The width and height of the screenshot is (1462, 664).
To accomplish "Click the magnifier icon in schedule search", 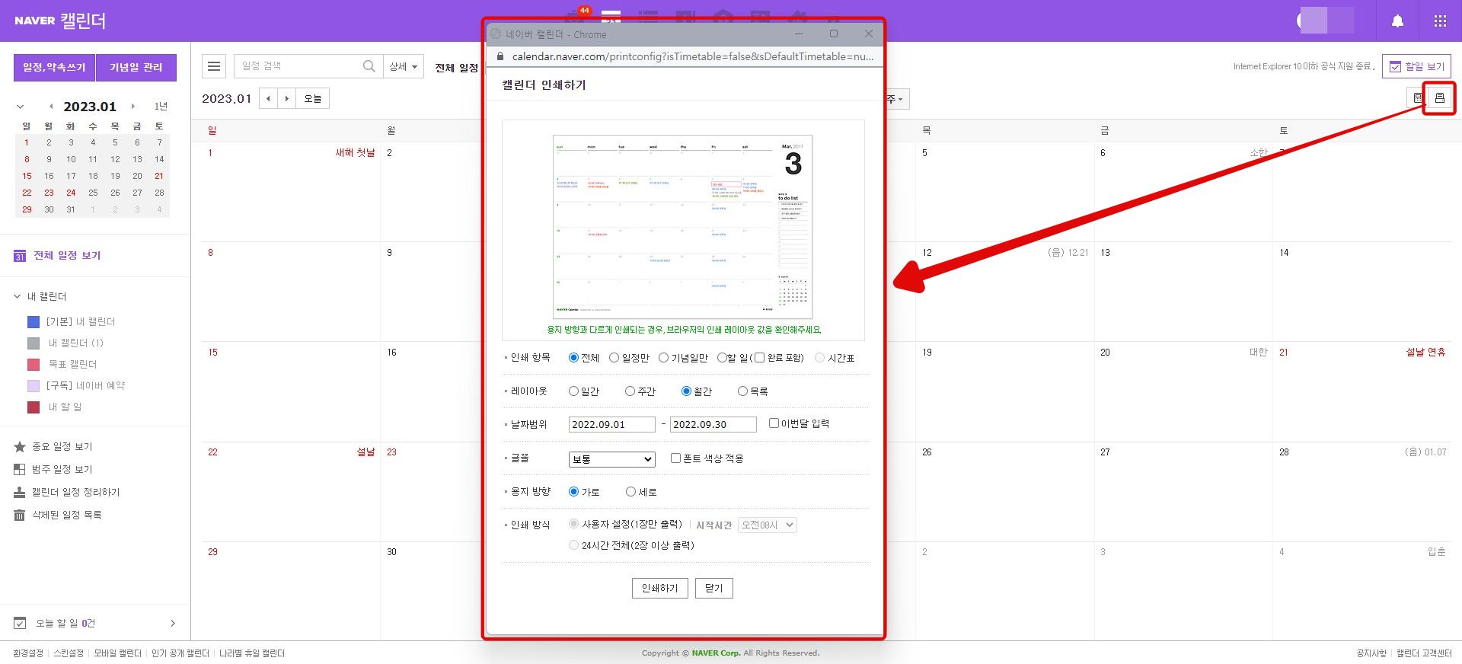I will (369, 66).
